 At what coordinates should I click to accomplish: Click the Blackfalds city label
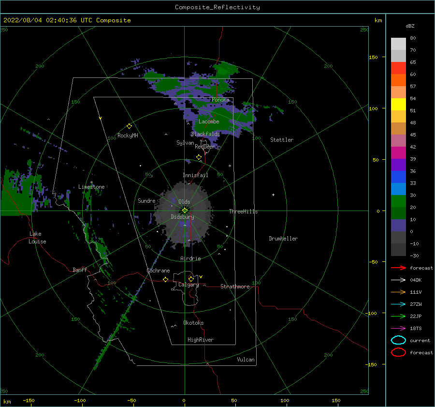click(205, 134)
